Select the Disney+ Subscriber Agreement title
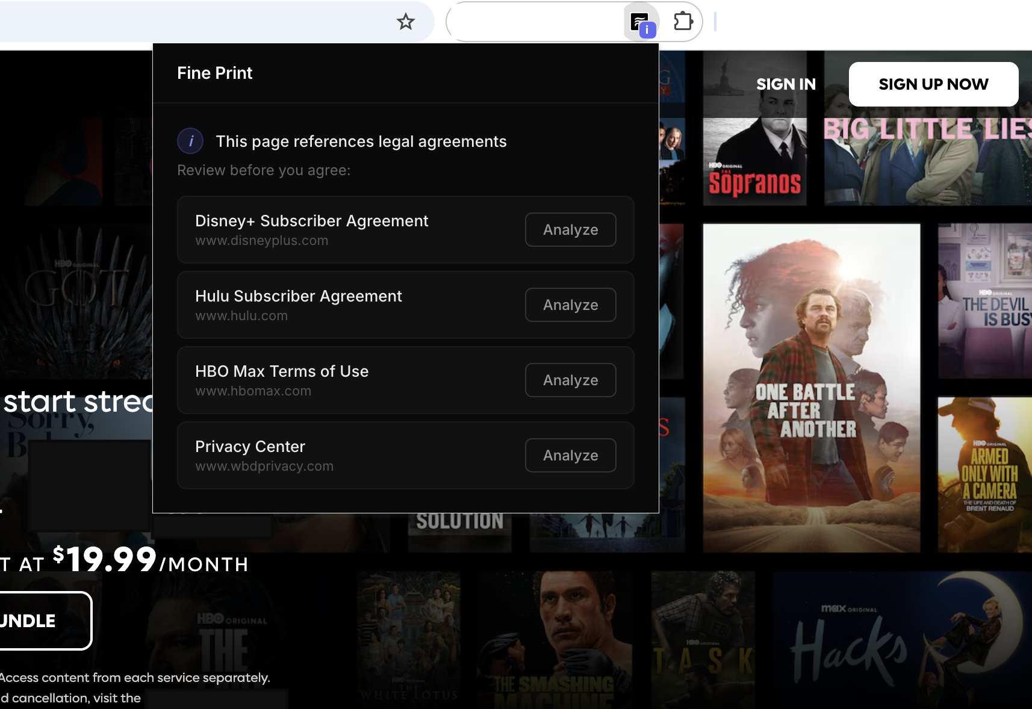 [311, 221]
